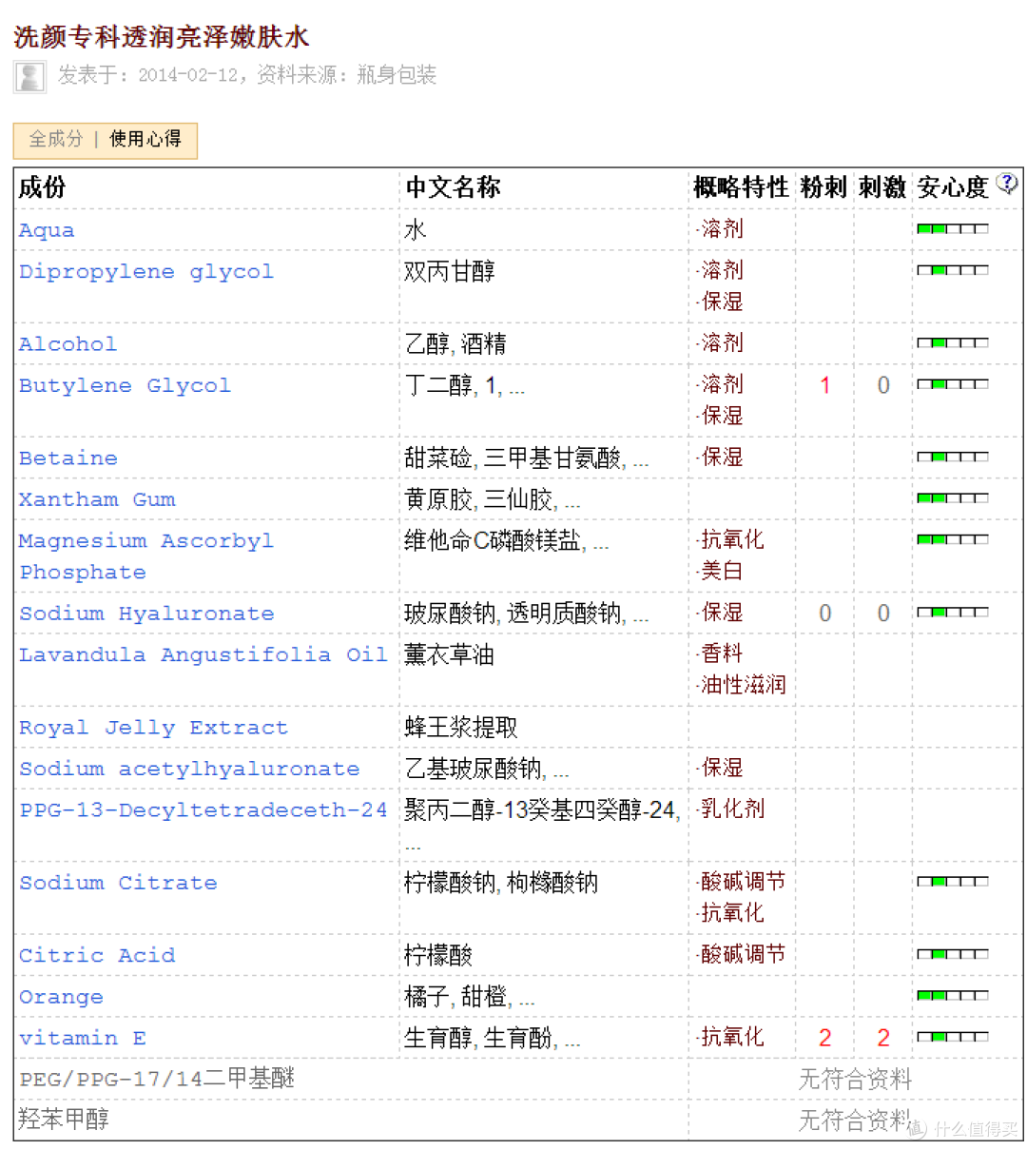Viewport: 1027px width, 1150px height.
Task: Click the 粉刺 column header
Action: [x=824, y=187]
